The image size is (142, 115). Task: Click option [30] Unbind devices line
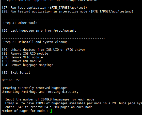pyautogui.click(x=44, y=50)
